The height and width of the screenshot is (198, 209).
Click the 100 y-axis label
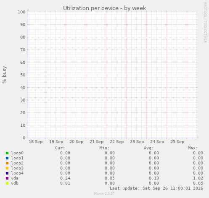click(21, 12)
